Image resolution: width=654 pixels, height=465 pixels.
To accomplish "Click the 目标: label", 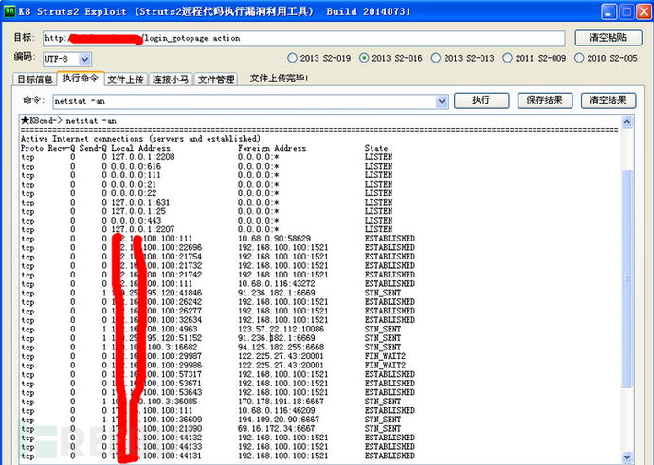I will (x=25, y=38).
